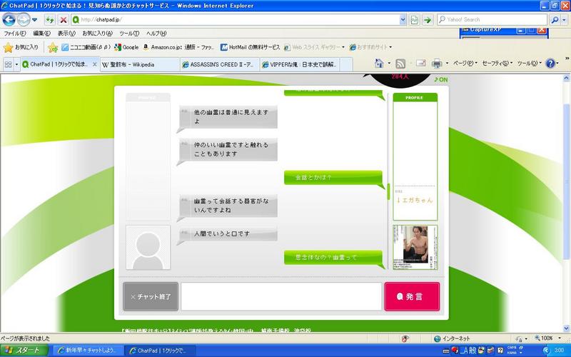Click the Quick Tabs grid icon

(x=8, y=64)
